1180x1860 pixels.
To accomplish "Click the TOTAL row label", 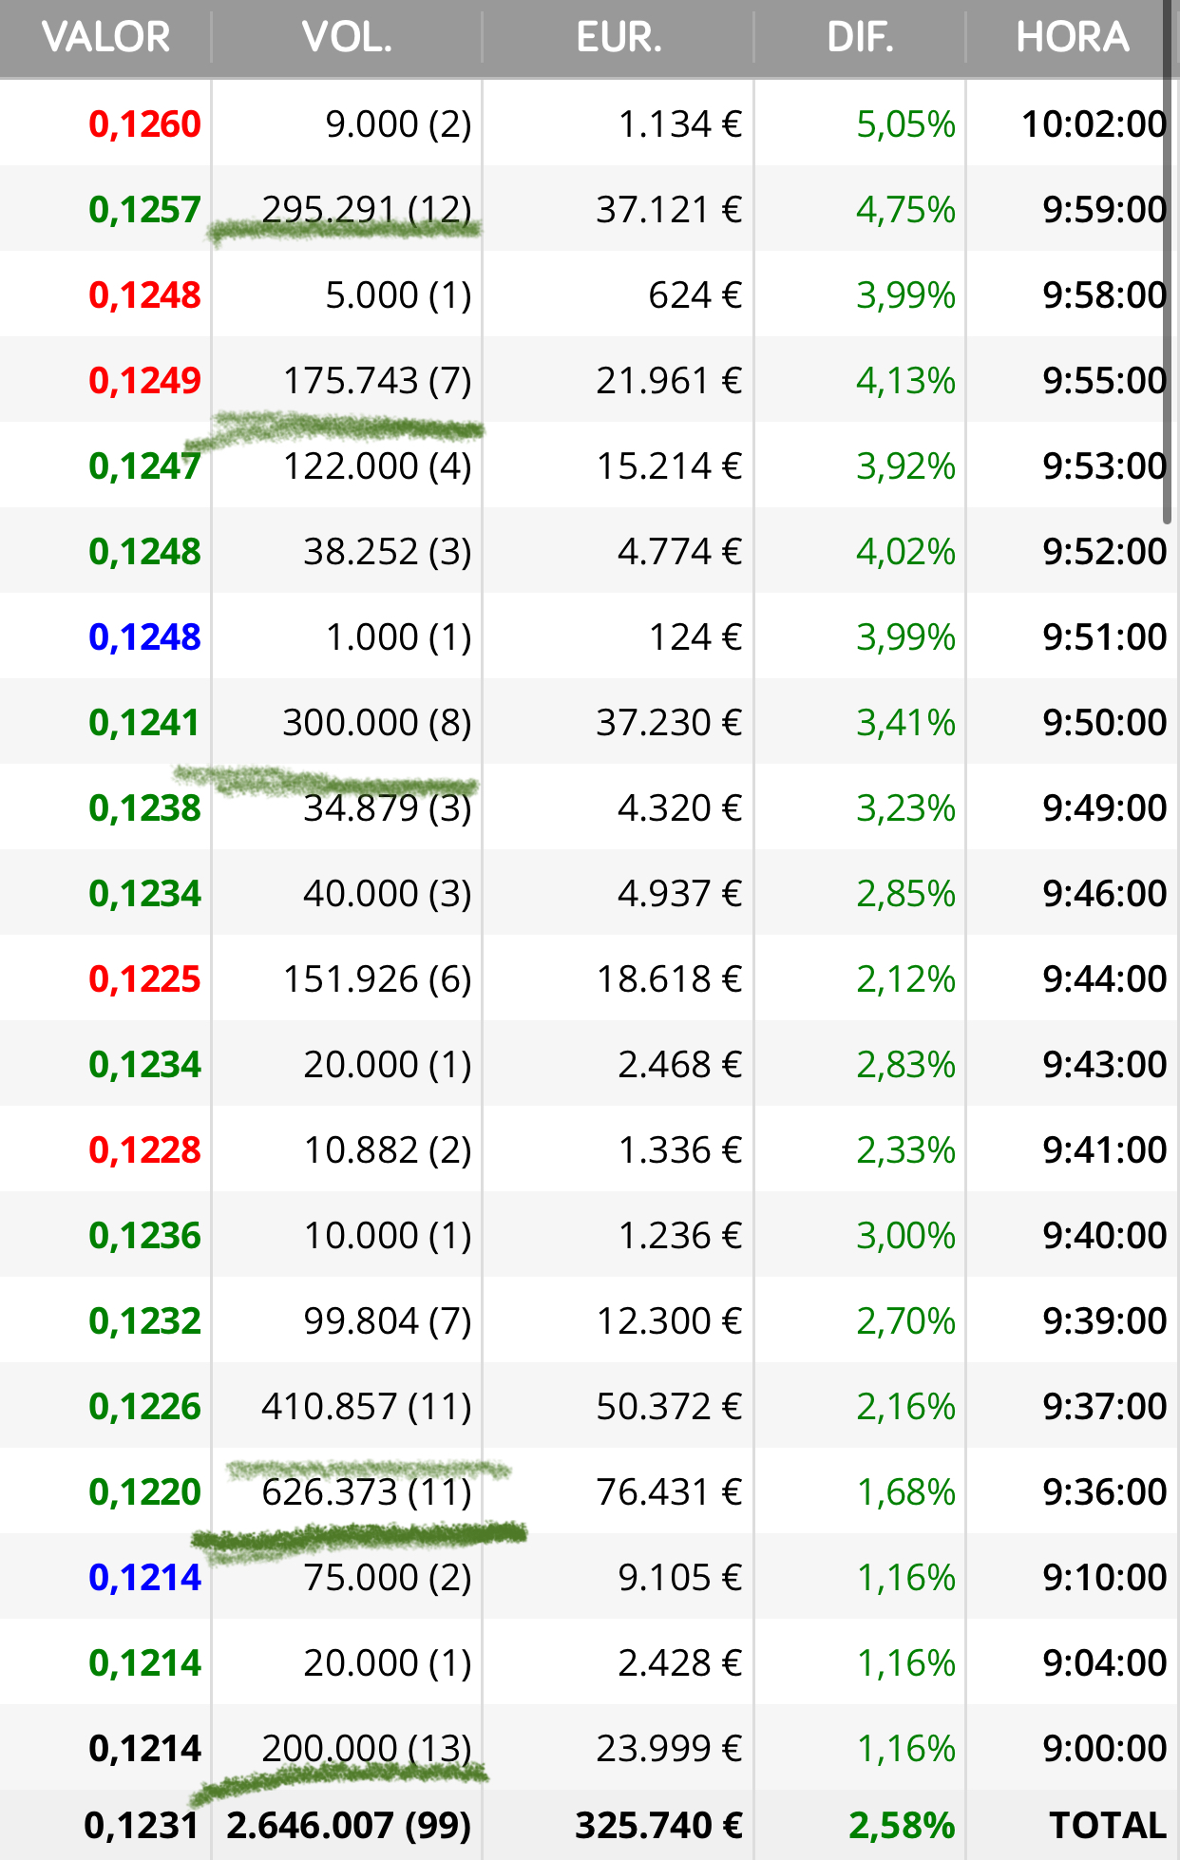I will point(1108,1826).
